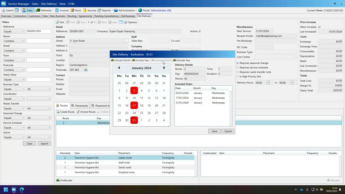Image resolution: width=345 pixels, height=194 pixels.
Task: Switch to the Contractors tab
Action: coord(20,16)
